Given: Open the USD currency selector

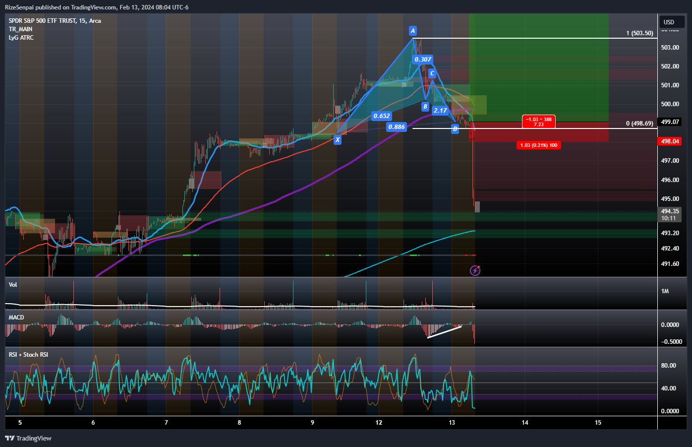Looking at the screenshot, I should click(672, 22).
